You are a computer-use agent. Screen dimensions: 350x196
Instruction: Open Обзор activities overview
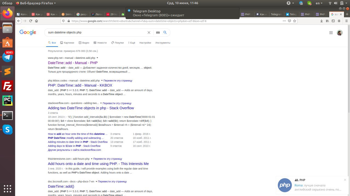click(7, 3)
